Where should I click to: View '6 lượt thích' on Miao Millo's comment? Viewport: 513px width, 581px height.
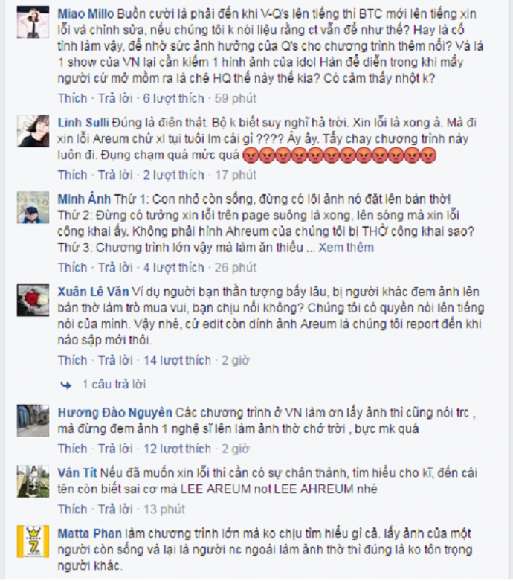click(174, 98)
